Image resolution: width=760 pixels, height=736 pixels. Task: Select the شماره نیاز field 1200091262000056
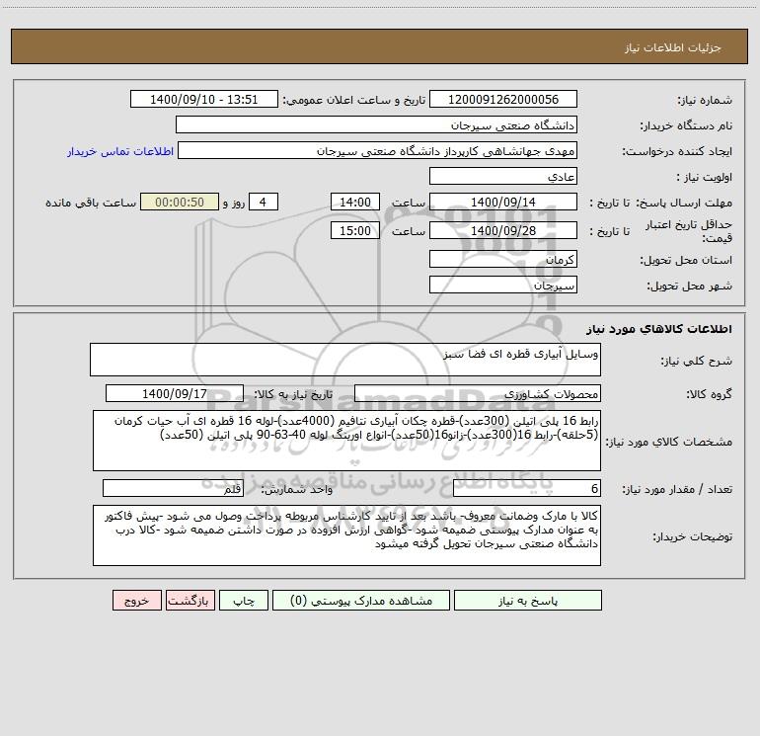coord(503,99)
